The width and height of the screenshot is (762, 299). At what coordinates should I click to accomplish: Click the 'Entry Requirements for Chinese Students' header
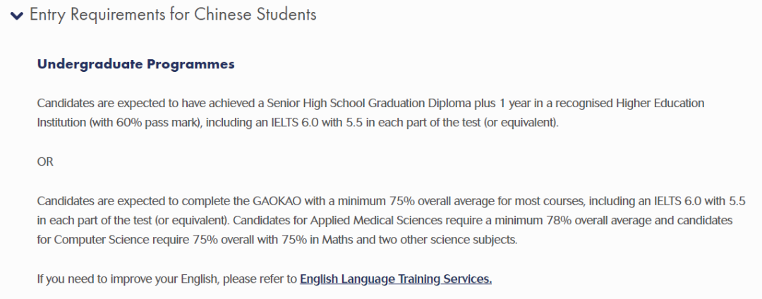pos(173,15)
